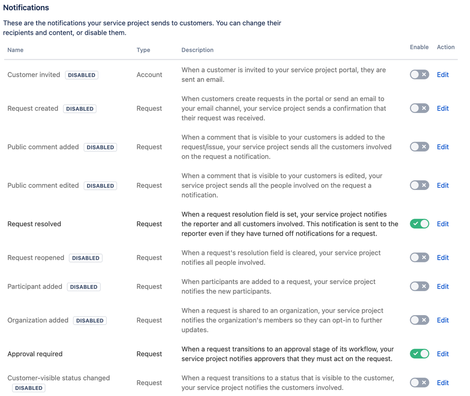Image resolution: width=470 pixels, height=396 pixels.
Task: Click the Name column header
Action: [x=15, y=50]
